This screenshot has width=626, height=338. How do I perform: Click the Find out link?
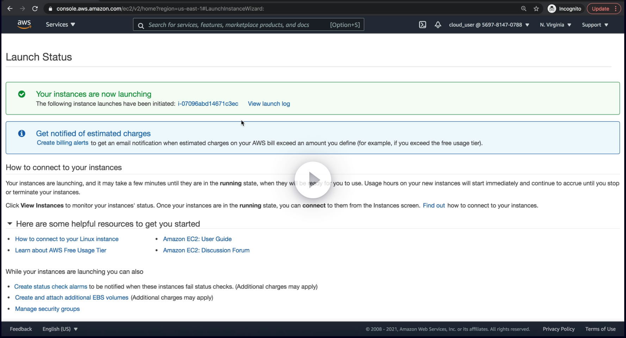point(434,205)
